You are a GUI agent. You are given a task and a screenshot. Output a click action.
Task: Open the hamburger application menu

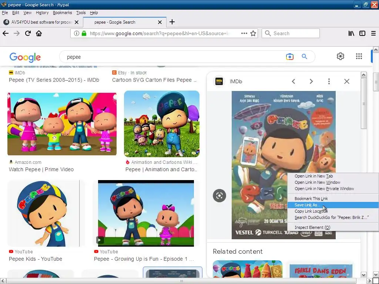[x=373, y=33]
